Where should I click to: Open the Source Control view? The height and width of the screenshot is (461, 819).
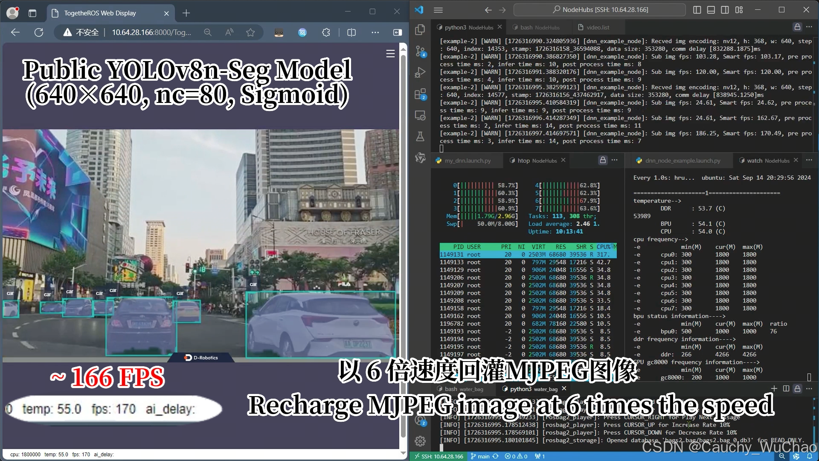pyautogui.click(x=420, y=51)
